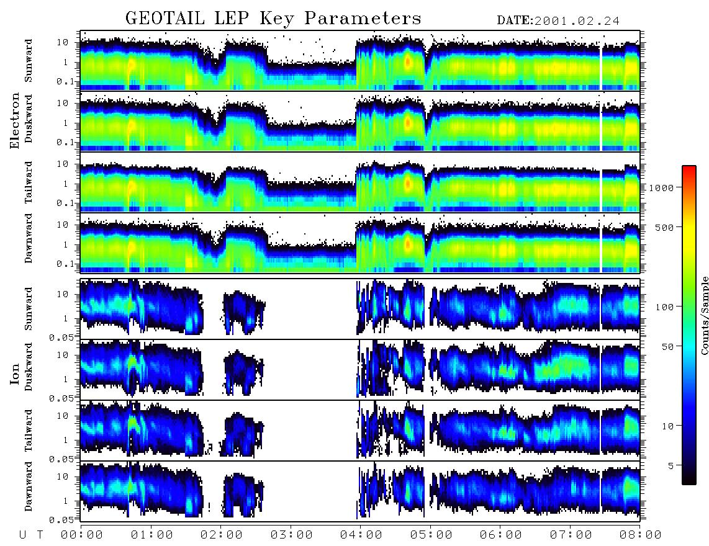The height and width of the screenshot is (546, 709).
Task: Click the Electron Duskward spectrogram panel
Action: (360, 121)
